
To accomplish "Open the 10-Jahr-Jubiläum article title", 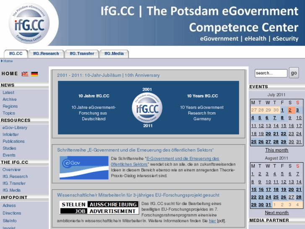I will (x=108, y=75).
